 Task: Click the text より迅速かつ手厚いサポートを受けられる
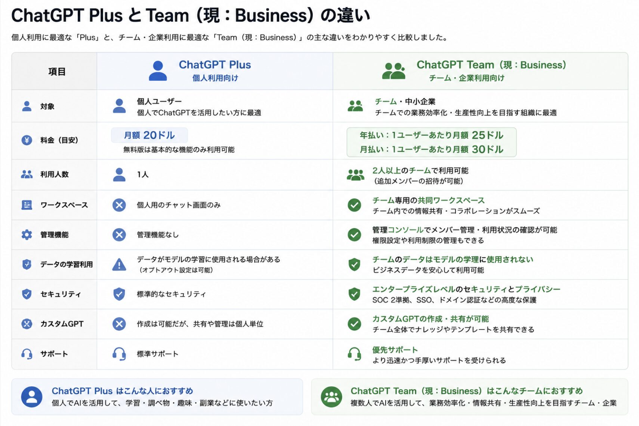click(x=439, y=361)
